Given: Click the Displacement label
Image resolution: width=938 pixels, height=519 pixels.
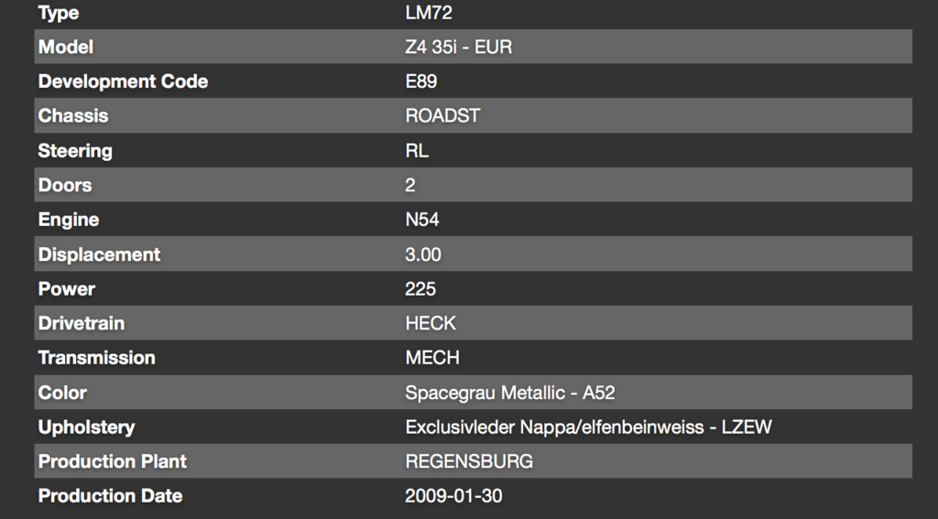Looking at the screenshot, I should pos(99,254).
